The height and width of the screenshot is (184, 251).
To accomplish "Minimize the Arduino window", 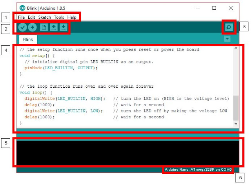I will (x=198, y=8).
